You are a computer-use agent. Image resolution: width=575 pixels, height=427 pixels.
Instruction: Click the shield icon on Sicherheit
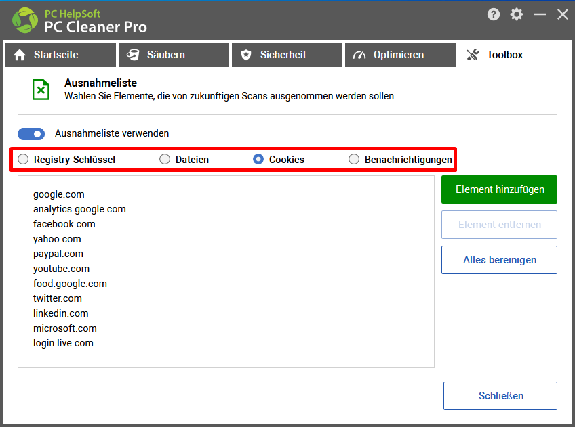246,55
